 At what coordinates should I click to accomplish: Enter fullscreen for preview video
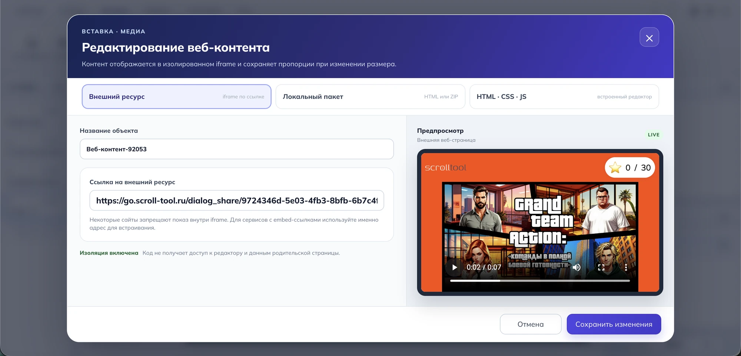(x=601, y=267)
